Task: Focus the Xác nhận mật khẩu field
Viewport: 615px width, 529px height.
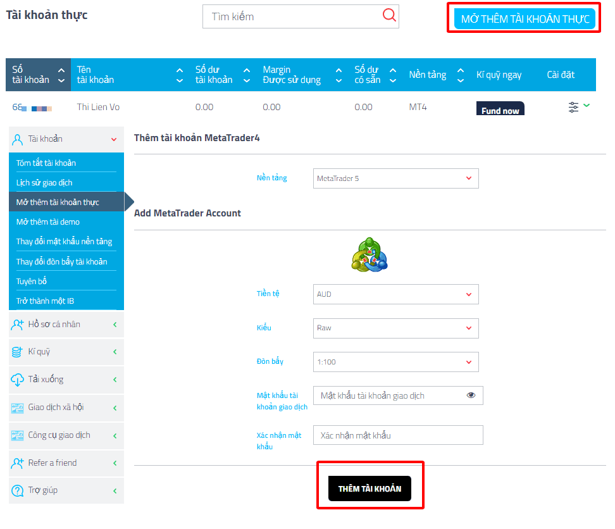Action: point(398,435)
